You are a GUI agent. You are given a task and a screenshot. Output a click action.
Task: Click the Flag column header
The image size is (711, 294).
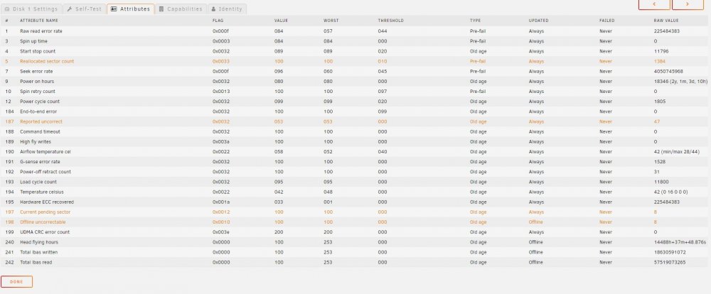218,21
